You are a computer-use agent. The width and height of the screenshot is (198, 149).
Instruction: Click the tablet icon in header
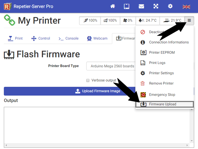pos(127,6)
